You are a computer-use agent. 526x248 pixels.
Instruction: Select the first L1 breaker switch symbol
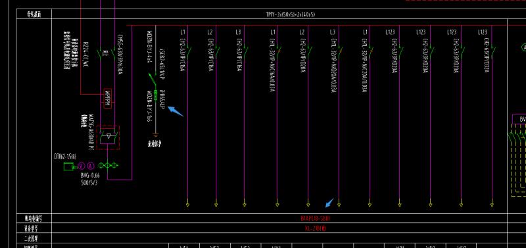point(189,52)
